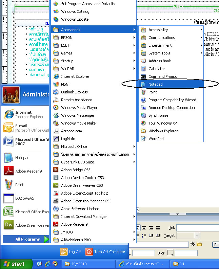Click the Adobe Bridge CS3 icon
This screenshot has height=269, width=219.
pos(56,170)
